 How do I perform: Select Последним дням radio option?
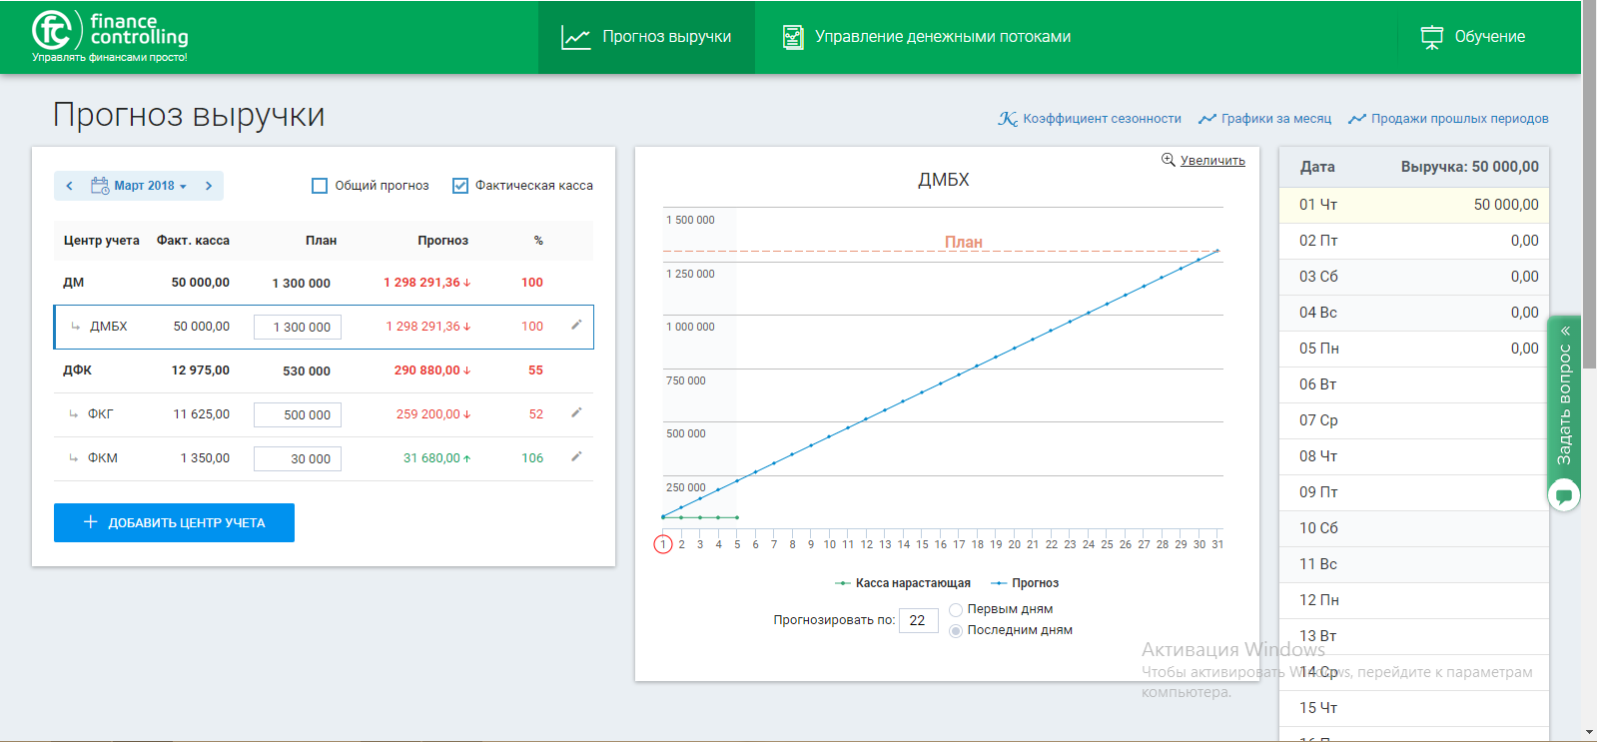coord(956,631)
